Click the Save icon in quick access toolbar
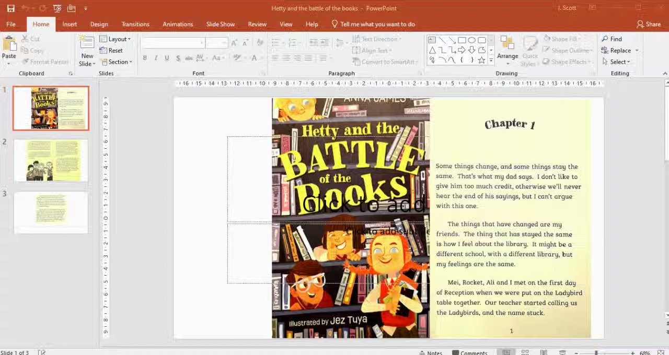The width and height of the screenshot is (669, 355). [x=10, y=8]
